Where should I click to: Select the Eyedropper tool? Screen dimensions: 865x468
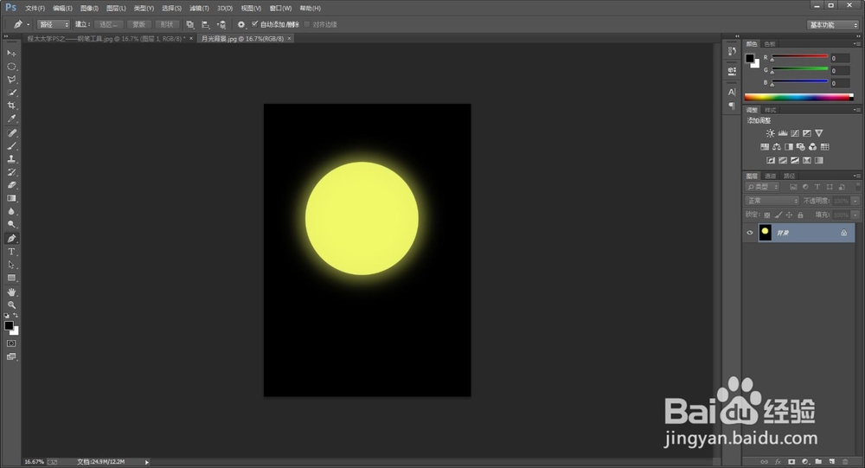tap(11, 119)
